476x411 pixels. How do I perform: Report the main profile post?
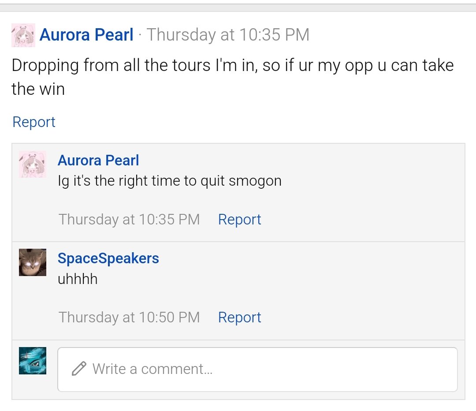(x=33, y=122)
